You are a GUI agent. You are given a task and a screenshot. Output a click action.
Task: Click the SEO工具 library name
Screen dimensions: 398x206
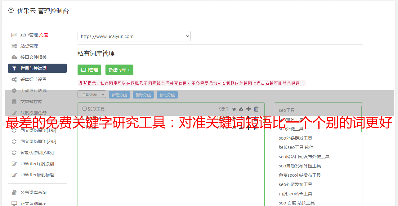[96, 109]
